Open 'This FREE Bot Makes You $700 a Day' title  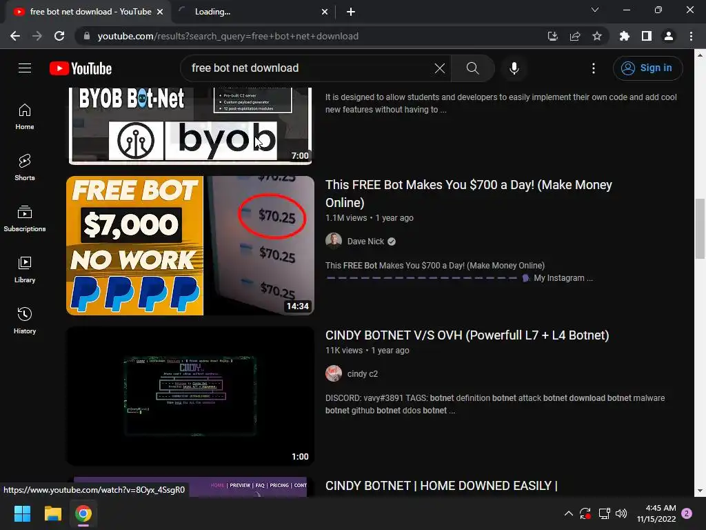pyautogui.click(x=469, y=194)
